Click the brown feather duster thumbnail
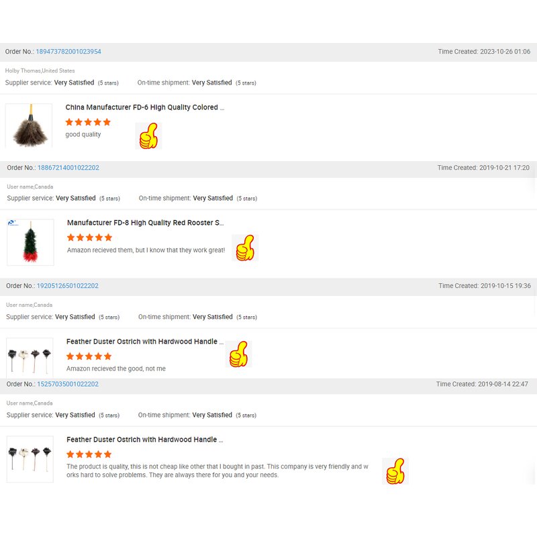Viewport: 537px width, 537px height. [x=29, y=126]
